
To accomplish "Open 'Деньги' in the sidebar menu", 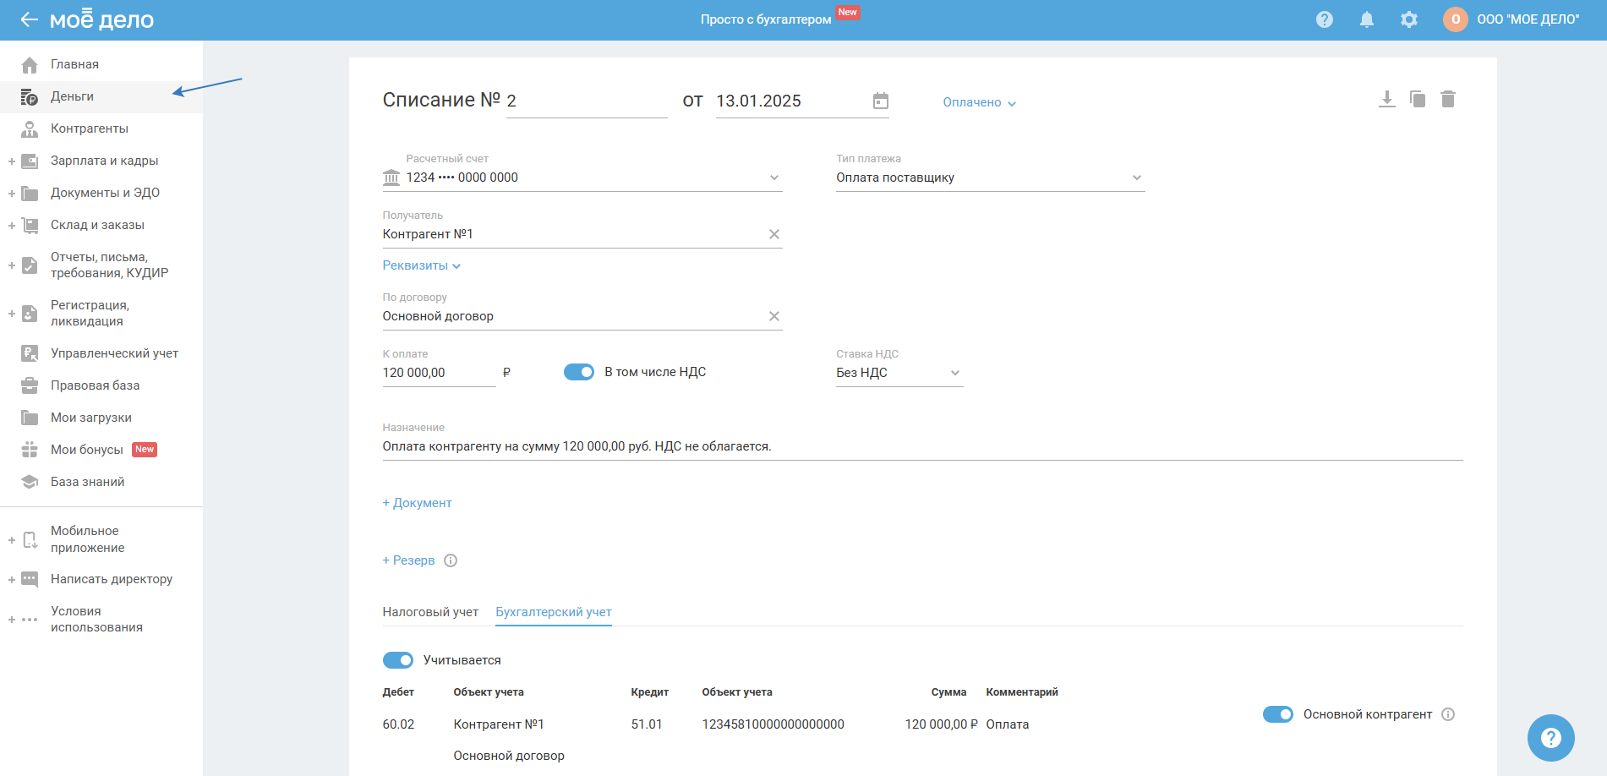I will [73, 96].
